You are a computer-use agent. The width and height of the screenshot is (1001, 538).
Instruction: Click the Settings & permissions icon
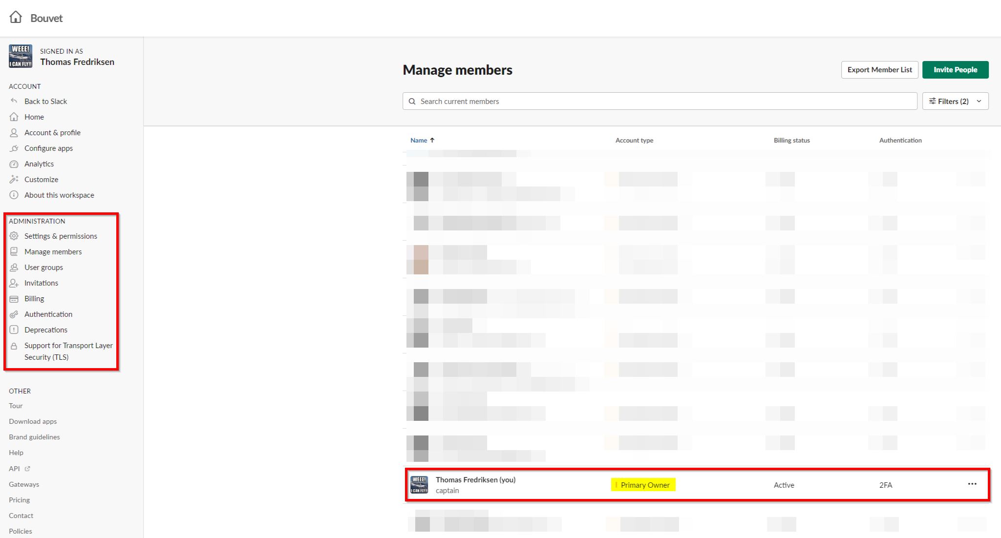pyautogui.click(x=14, y=236)
